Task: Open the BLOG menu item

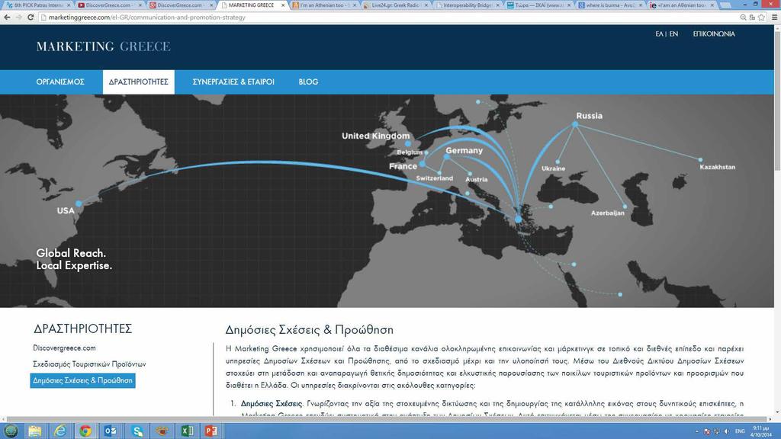Action: [308, 82]
